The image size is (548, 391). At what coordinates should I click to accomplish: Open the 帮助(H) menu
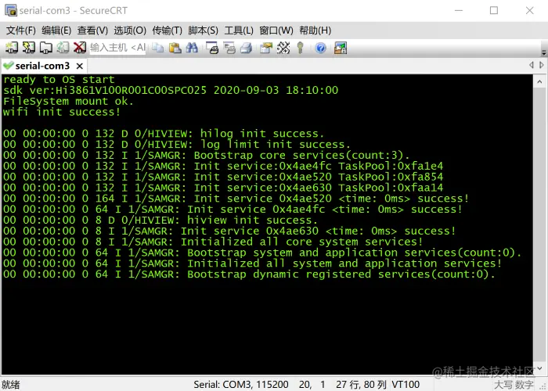pyautogui.click(x=315, y=30)
